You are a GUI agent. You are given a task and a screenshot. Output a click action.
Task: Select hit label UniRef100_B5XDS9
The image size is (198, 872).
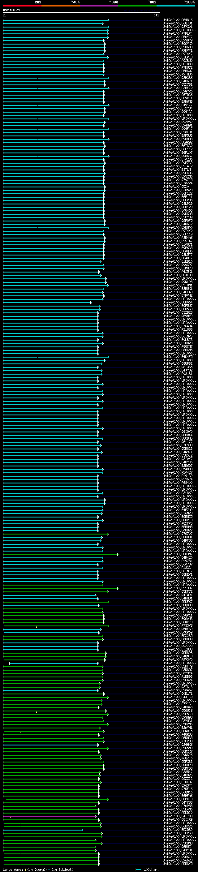pos(178,830)
